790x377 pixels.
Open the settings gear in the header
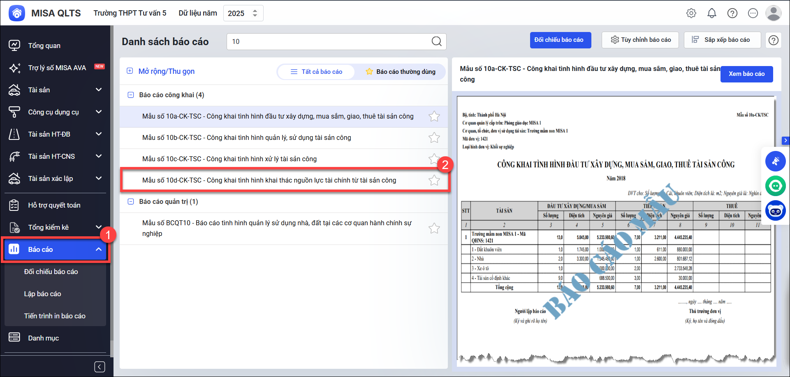coord(691,13)
